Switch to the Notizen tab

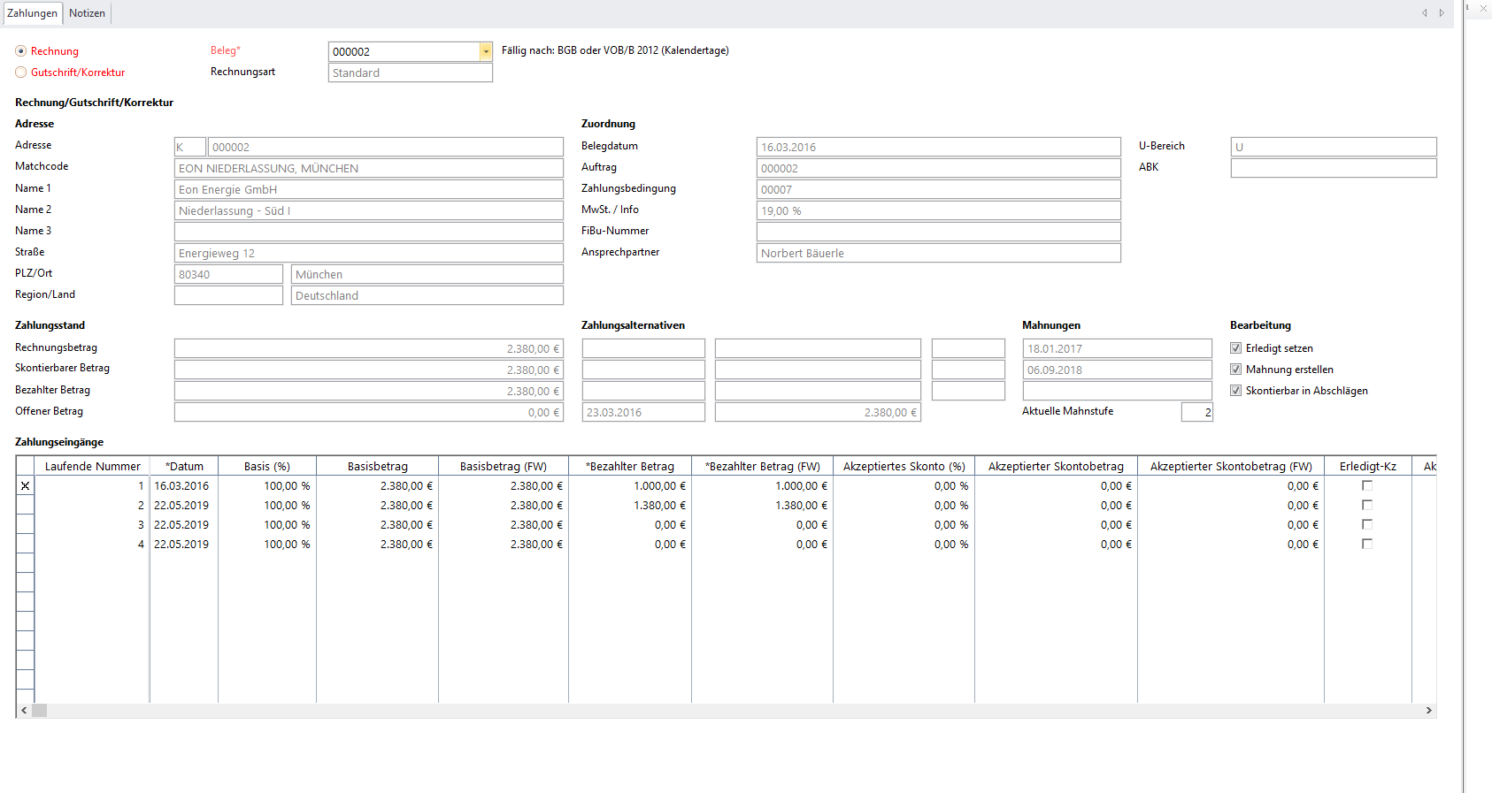coord(87,13)
